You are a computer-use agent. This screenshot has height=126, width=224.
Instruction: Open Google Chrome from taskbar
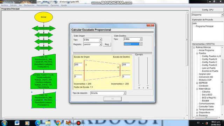pos(58,123)
